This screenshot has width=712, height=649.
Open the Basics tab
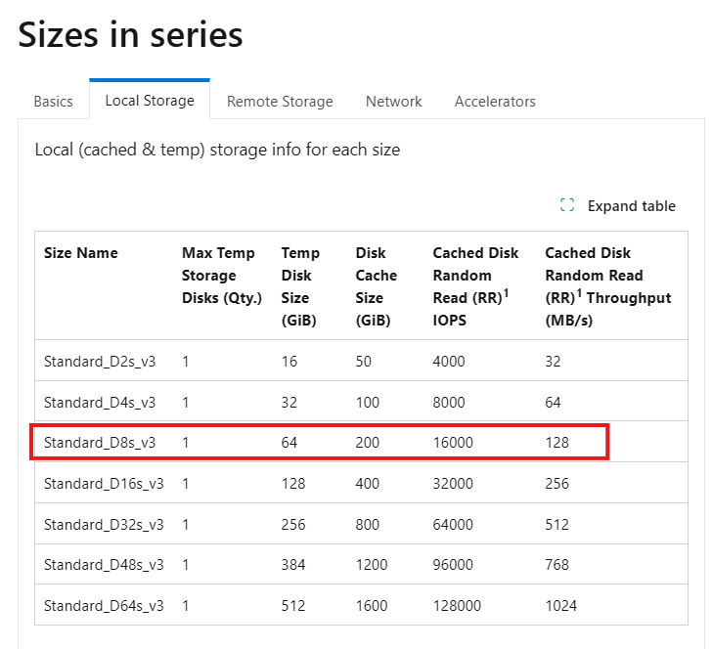[x=53, y=102]
